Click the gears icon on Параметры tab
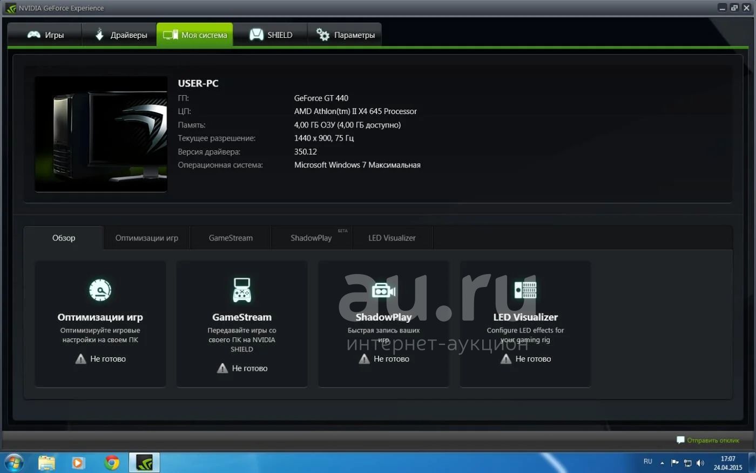The image size is (756, 473). pos(323,35)
